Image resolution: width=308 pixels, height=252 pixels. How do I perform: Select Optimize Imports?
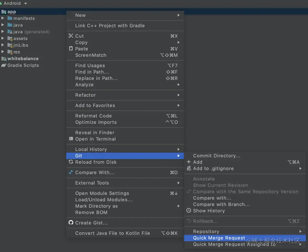click(x=125, y=122)
